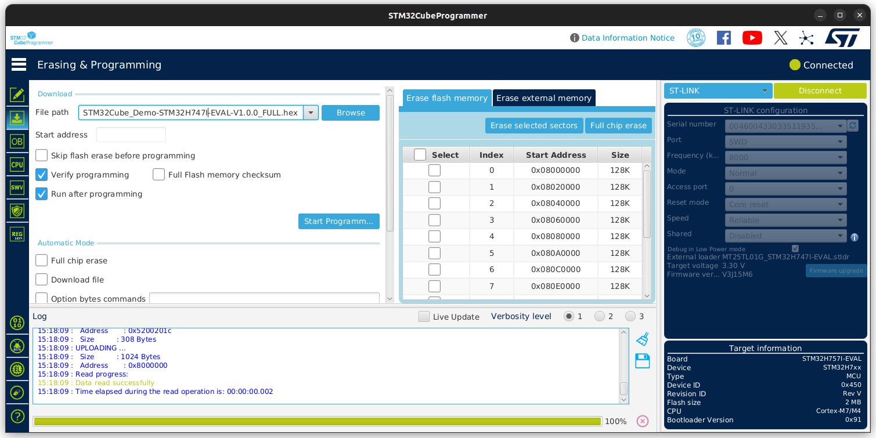Click the ST logo
Image resolution: width=876 pixels, height=438 pixels.
[842, 38]
